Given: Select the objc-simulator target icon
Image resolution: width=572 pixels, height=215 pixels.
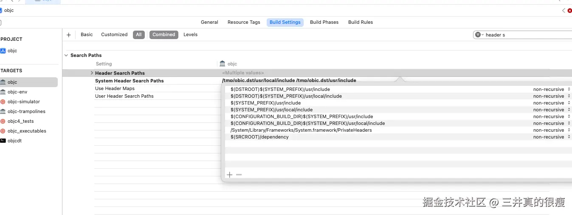Looking at the screenshot, I should [x=3, y=102].
